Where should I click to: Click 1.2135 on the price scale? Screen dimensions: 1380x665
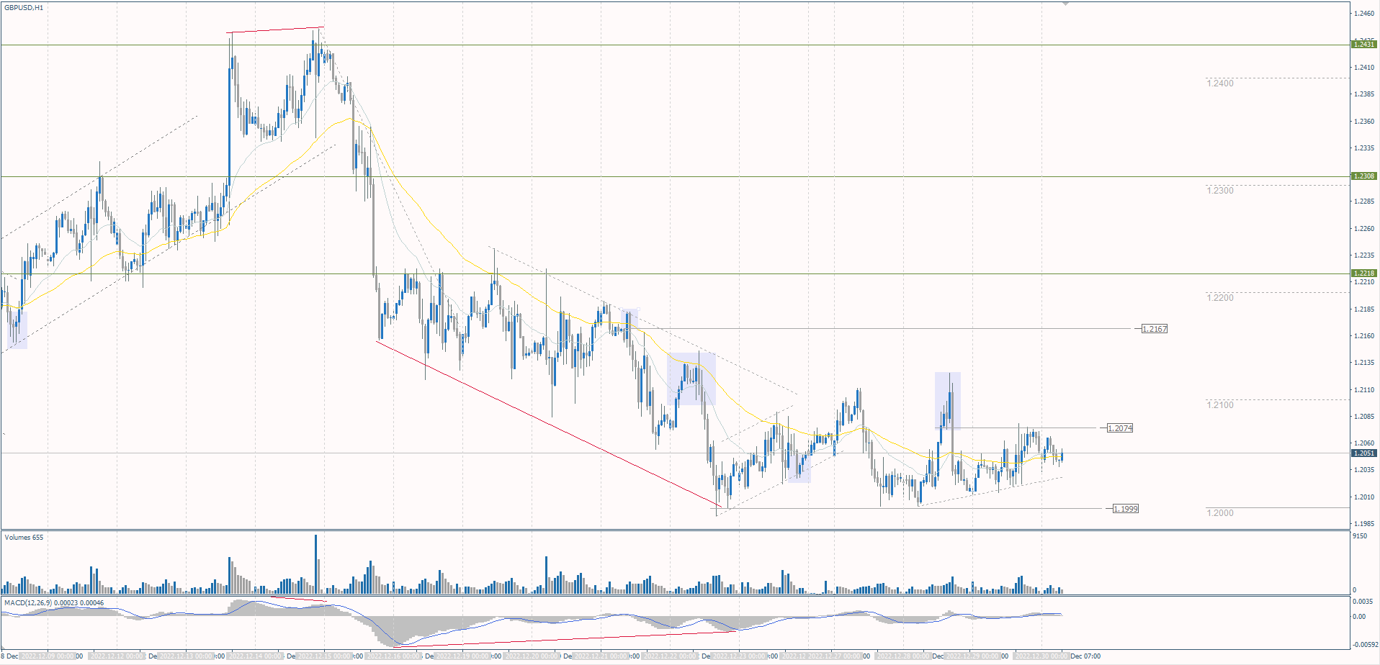[1364, 363]
